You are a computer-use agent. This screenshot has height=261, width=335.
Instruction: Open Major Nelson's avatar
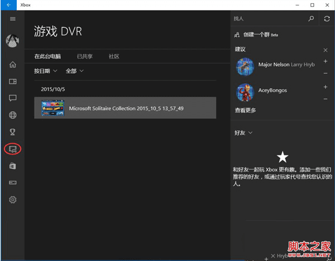[x=245, y=67]
